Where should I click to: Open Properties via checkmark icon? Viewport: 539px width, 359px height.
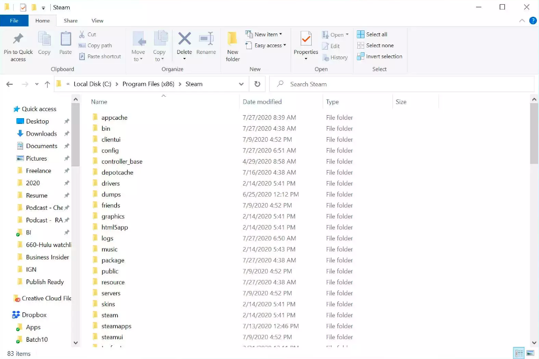pyautogui.click(x=306, y=40)
